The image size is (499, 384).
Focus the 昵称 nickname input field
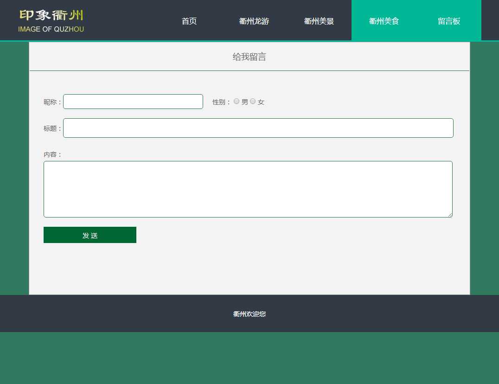(x=133, y=102)
